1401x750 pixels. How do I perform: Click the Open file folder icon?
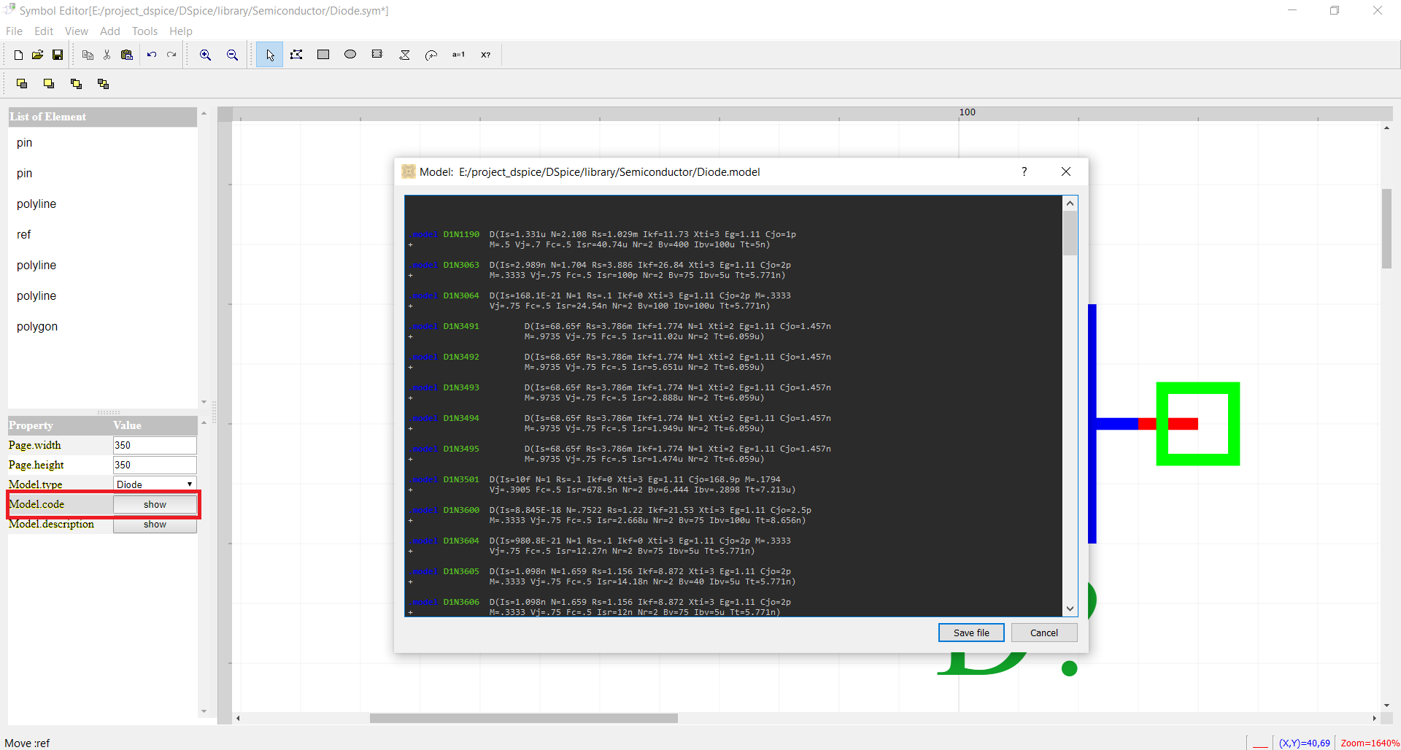tap(37, 55)
